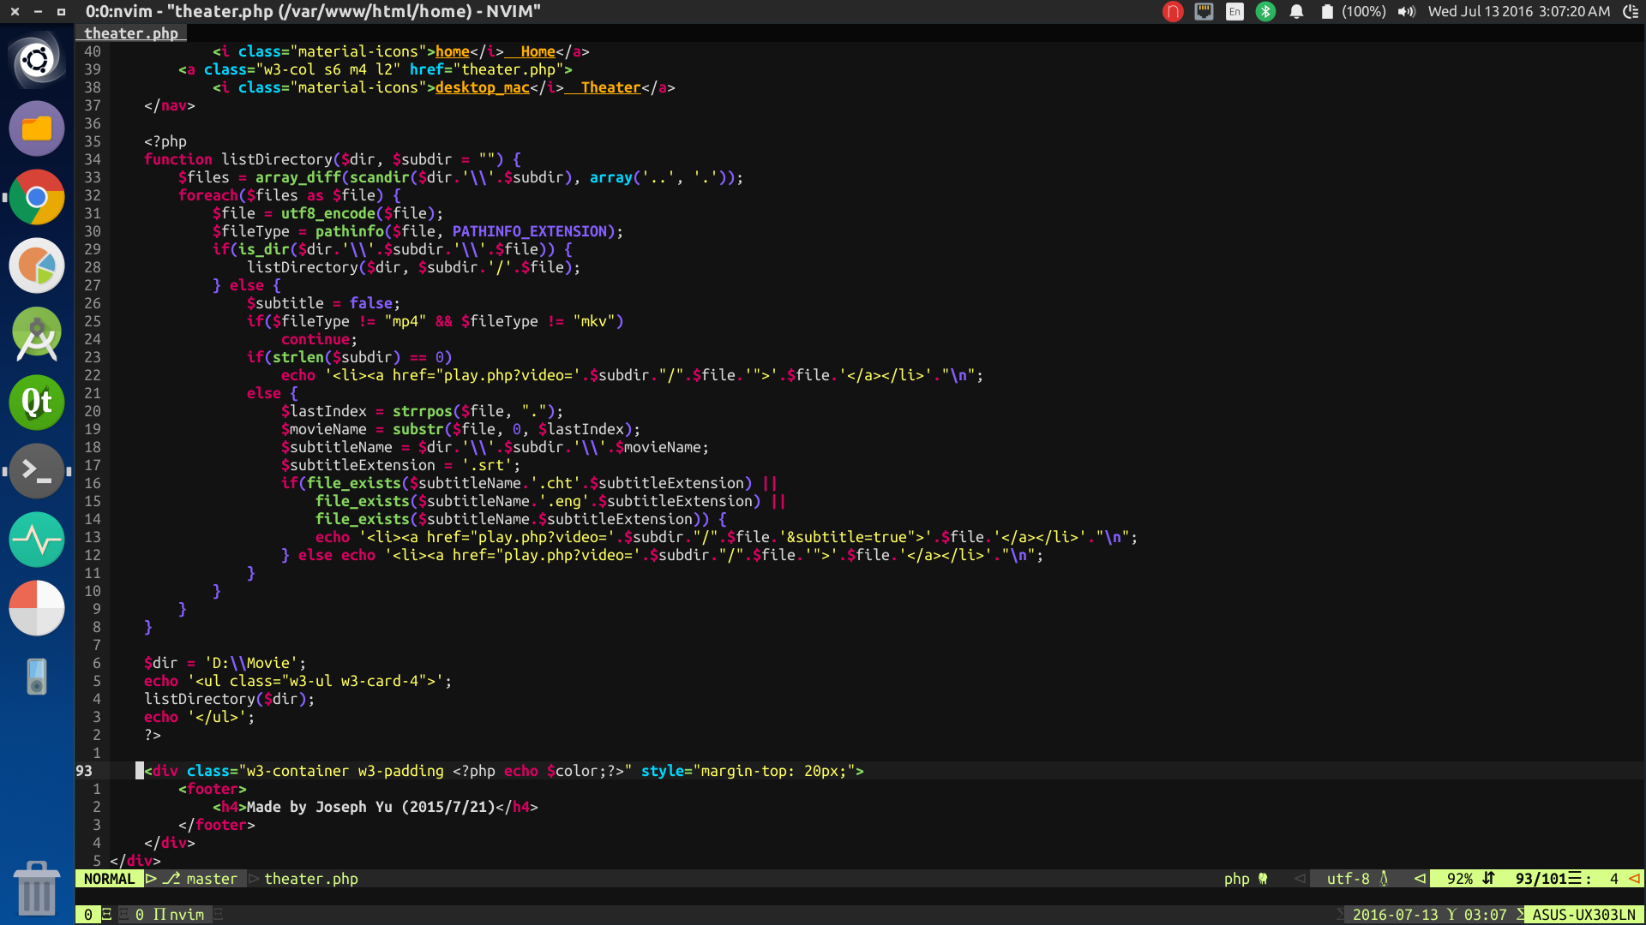The height and width of the screenshot is (925, 1646).
Task: Open Google Chrome from the dock
Action: 37,198
